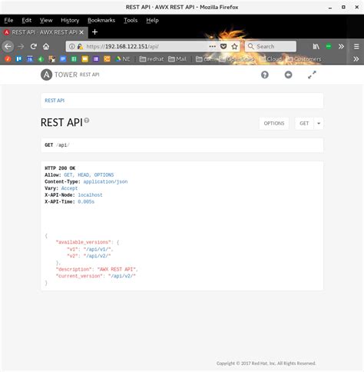
Task: Click the "AWX REST API" description value
Action: click(x=116, y=269)
